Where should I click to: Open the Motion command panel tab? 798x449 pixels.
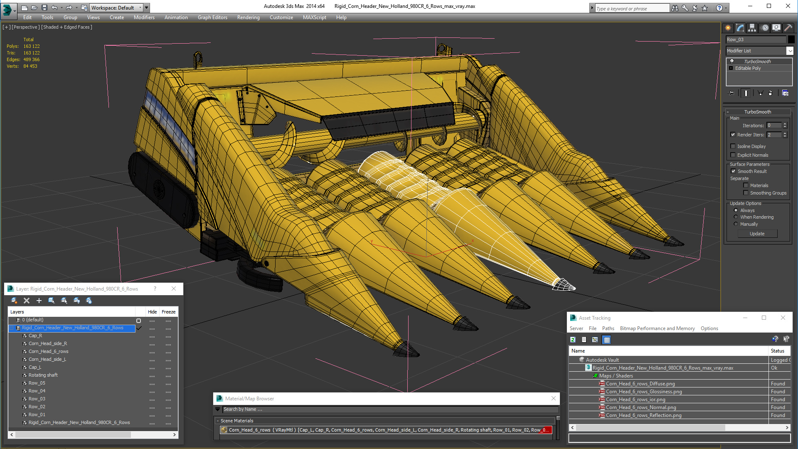click(x=765, y=28)
